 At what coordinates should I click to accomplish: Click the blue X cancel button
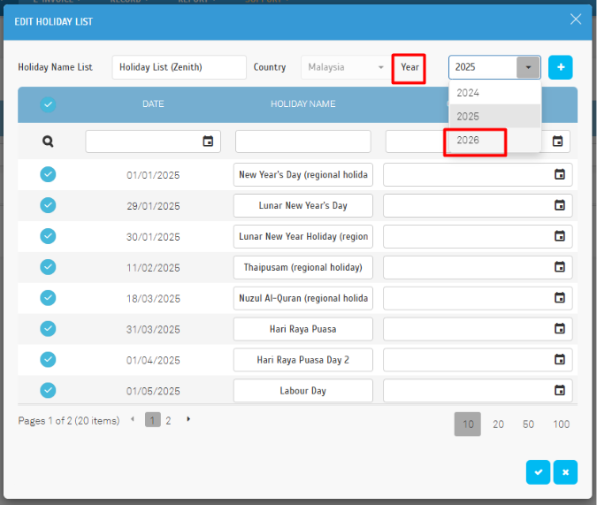(x=565, y=472)
